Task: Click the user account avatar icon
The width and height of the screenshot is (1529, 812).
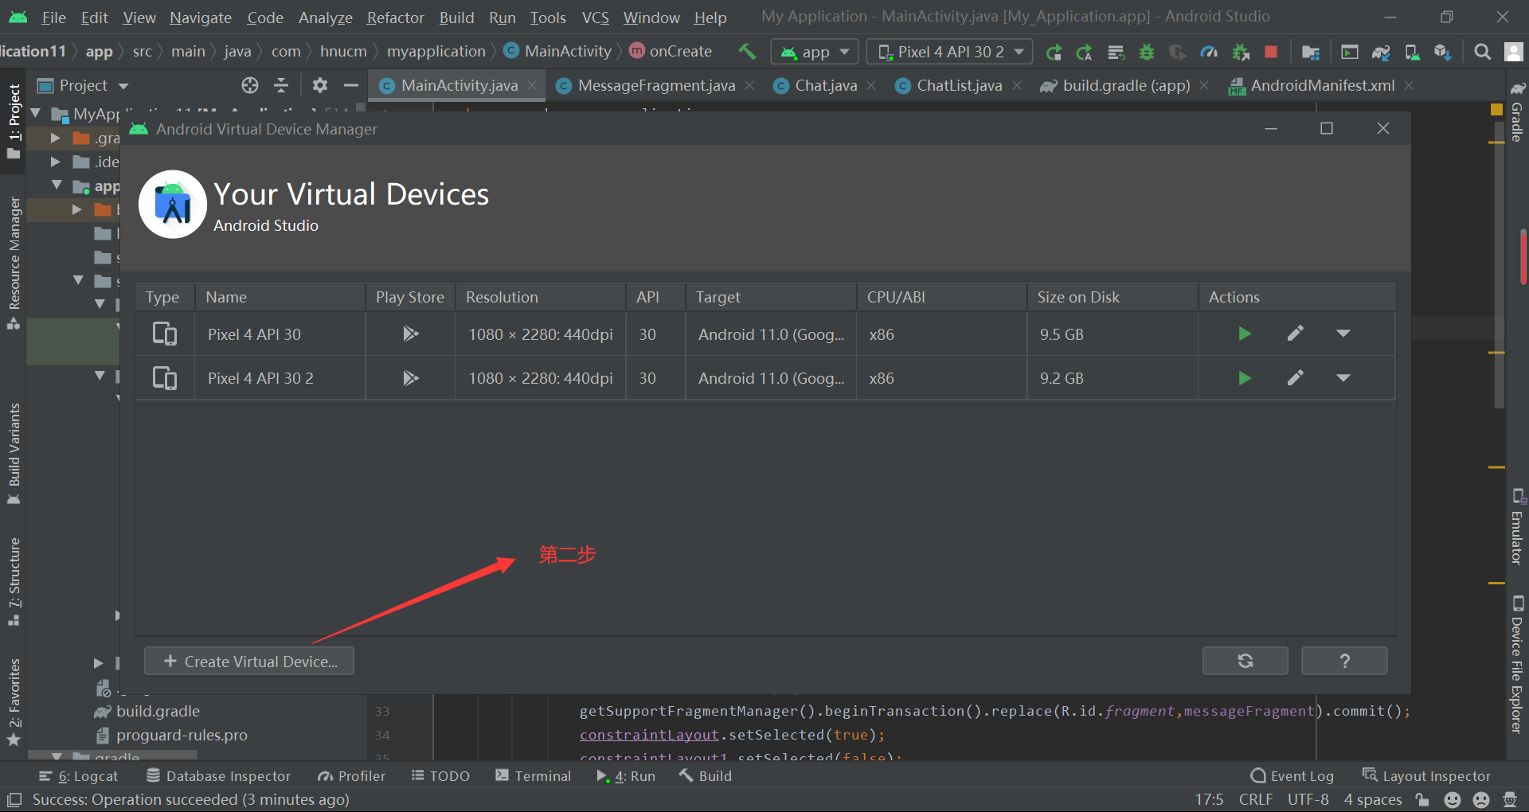Action: (x=1513, y=53)
